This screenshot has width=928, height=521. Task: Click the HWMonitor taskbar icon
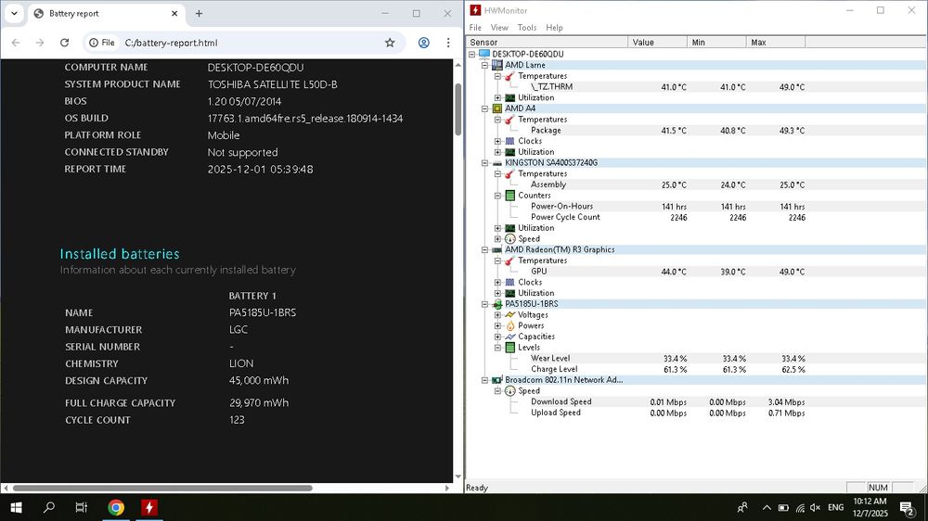click(x=149, y=507)
